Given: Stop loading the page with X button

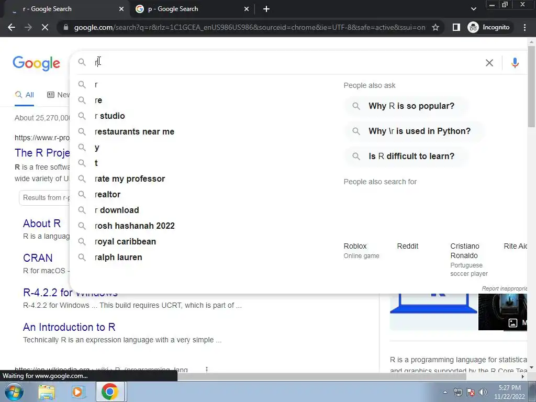Looking at the screenshot, I should pyautogui.click(x=45, y=27).
